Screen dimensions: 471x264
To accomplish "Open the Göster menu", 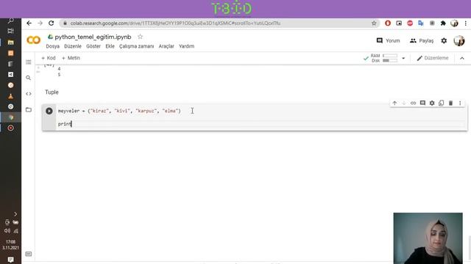I will 93,46.
